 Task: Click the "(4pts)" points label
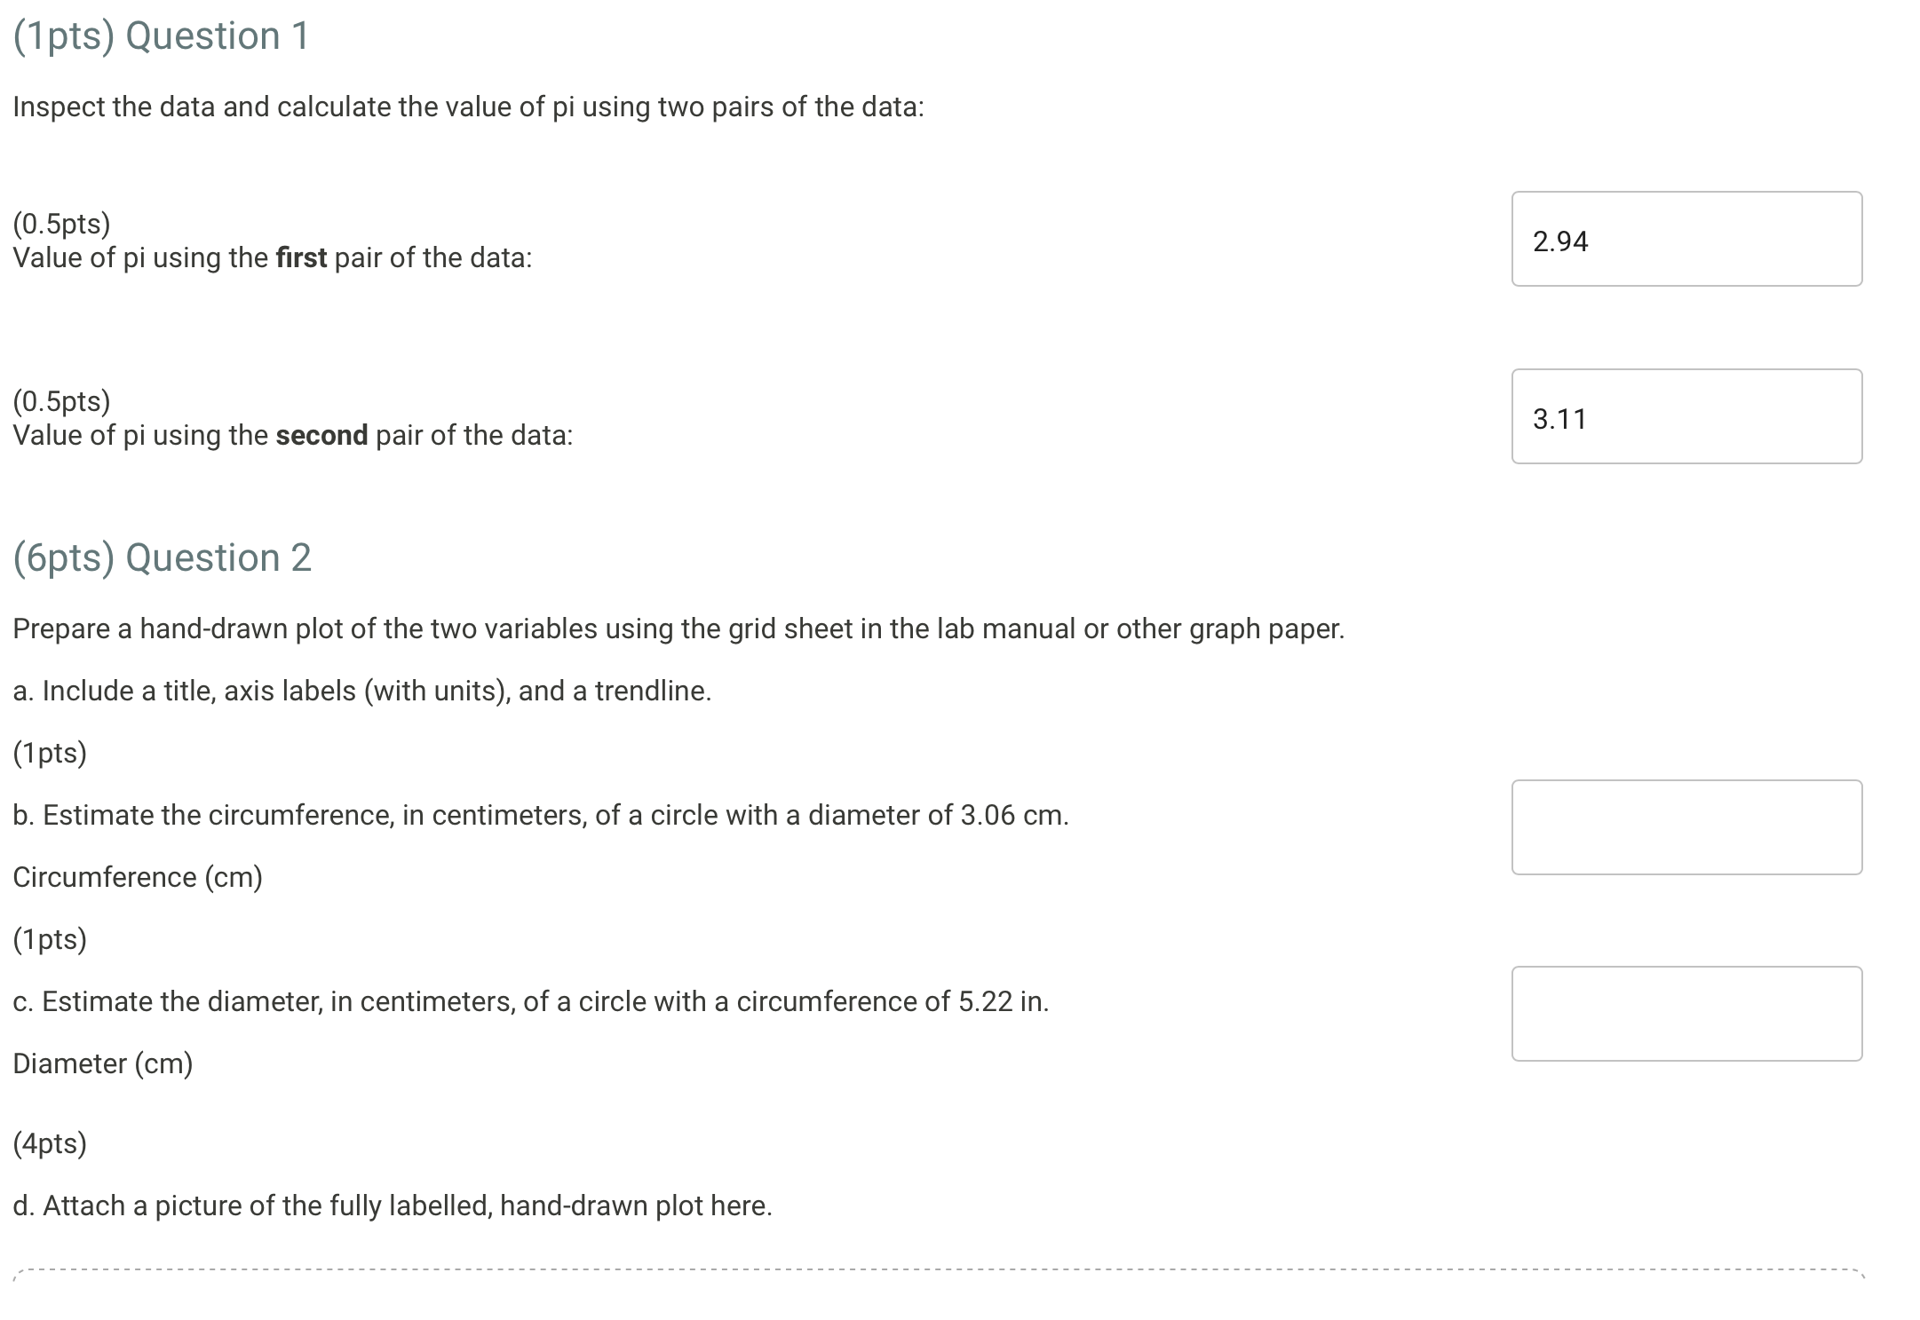coord(50,1143)
